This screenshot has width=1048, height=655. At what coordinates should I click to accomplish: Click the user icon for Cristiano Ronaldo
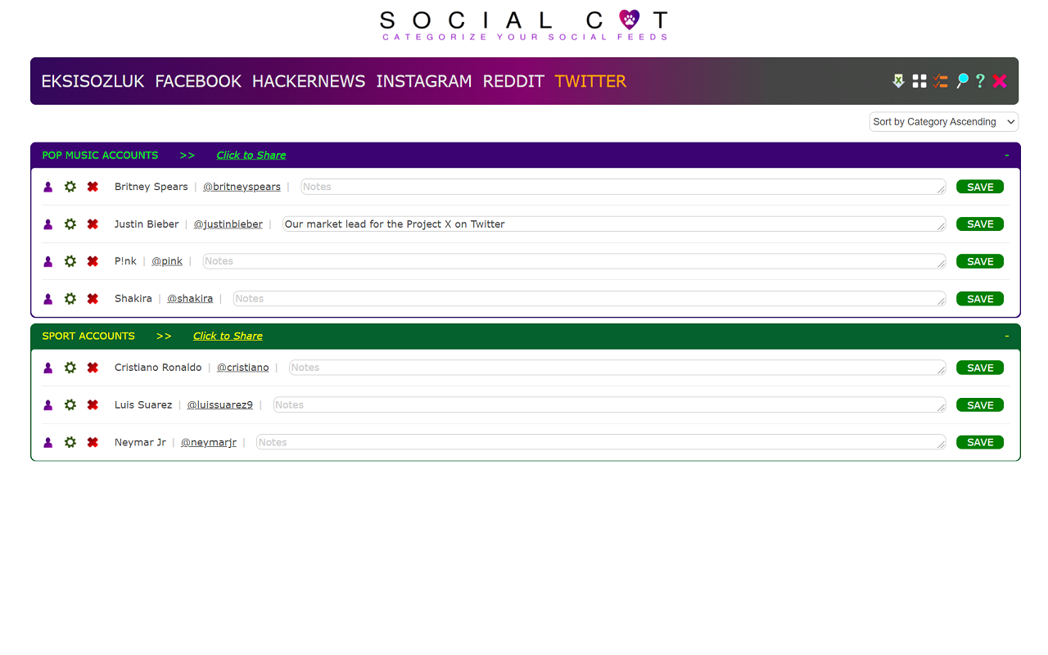coord(48,368)
